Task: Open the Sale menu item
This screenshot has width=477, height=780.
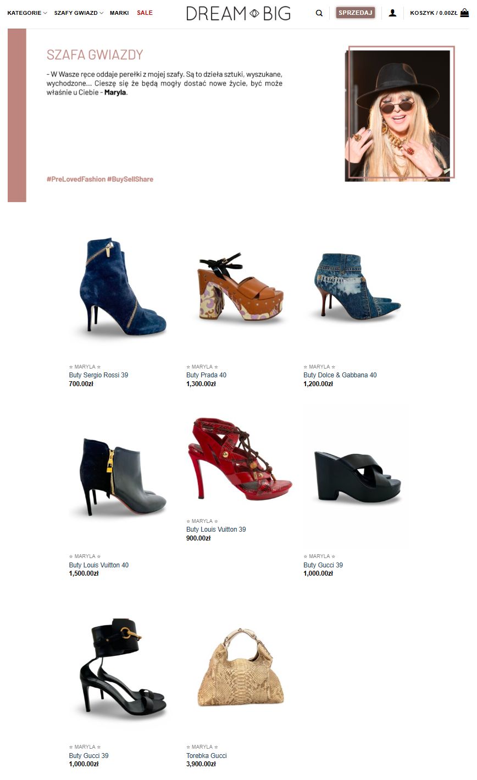Action: (x=145, y=13)
